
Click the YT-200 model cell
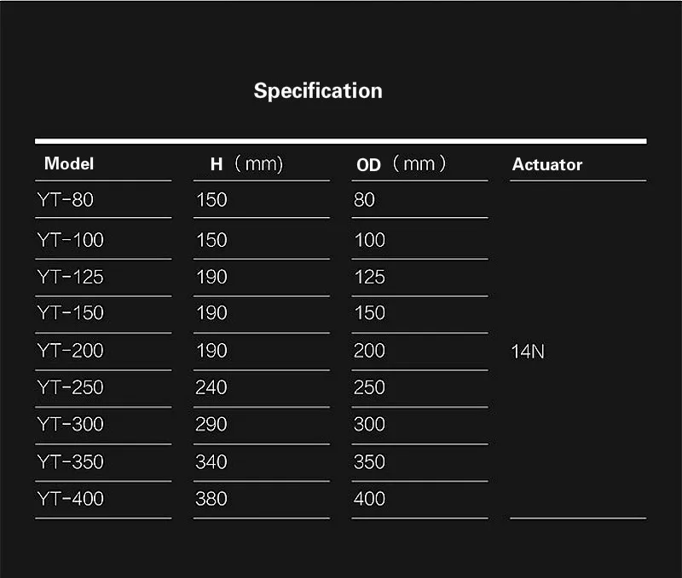point(71,351)
